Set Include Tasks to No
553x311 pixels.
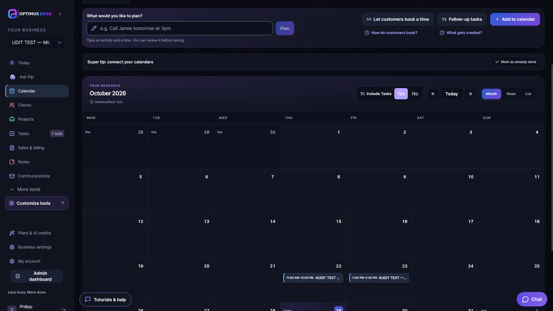pyautogui.click(x=415, y=94)
